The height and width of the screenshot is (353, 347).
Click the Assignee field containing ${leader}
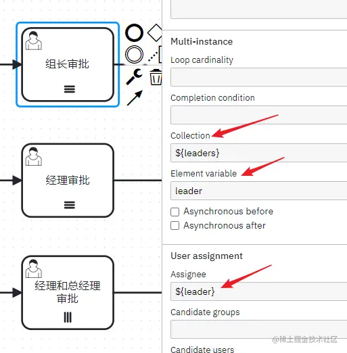[259, 291]
